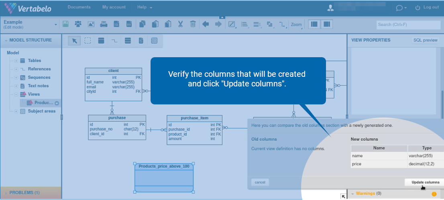Generate SQL script icon
This screenshot has height=200, width=444.
point(116,24)
